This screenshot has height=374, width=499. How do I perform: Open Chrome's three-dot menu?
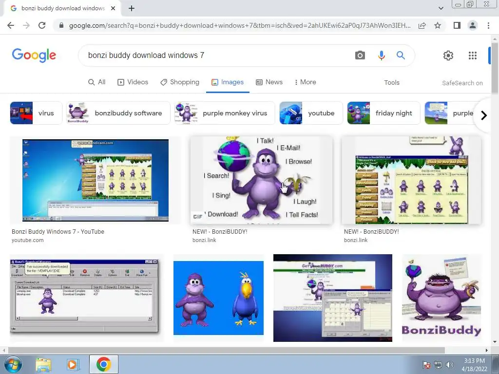pos(488,25)
